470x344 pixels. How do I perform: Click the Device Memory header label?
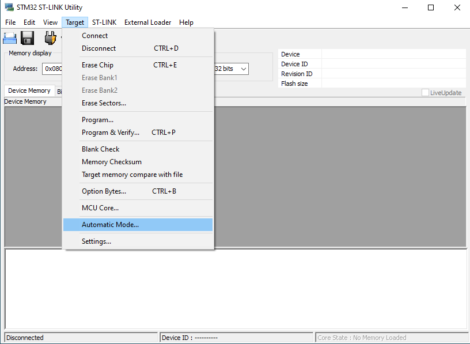tap(25, 101)
